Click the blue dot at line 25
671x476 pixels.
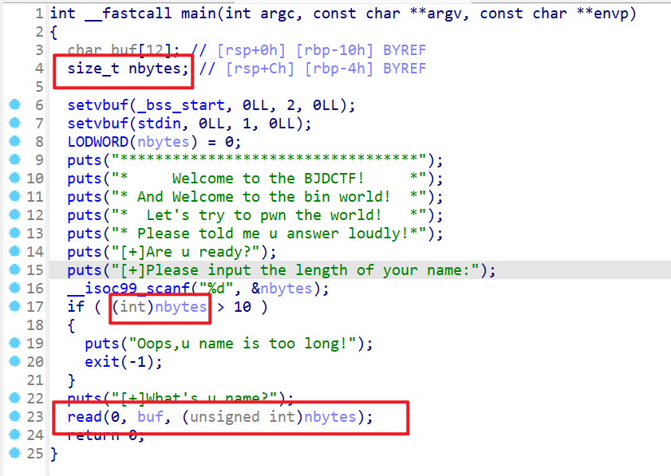pos(14,454)
